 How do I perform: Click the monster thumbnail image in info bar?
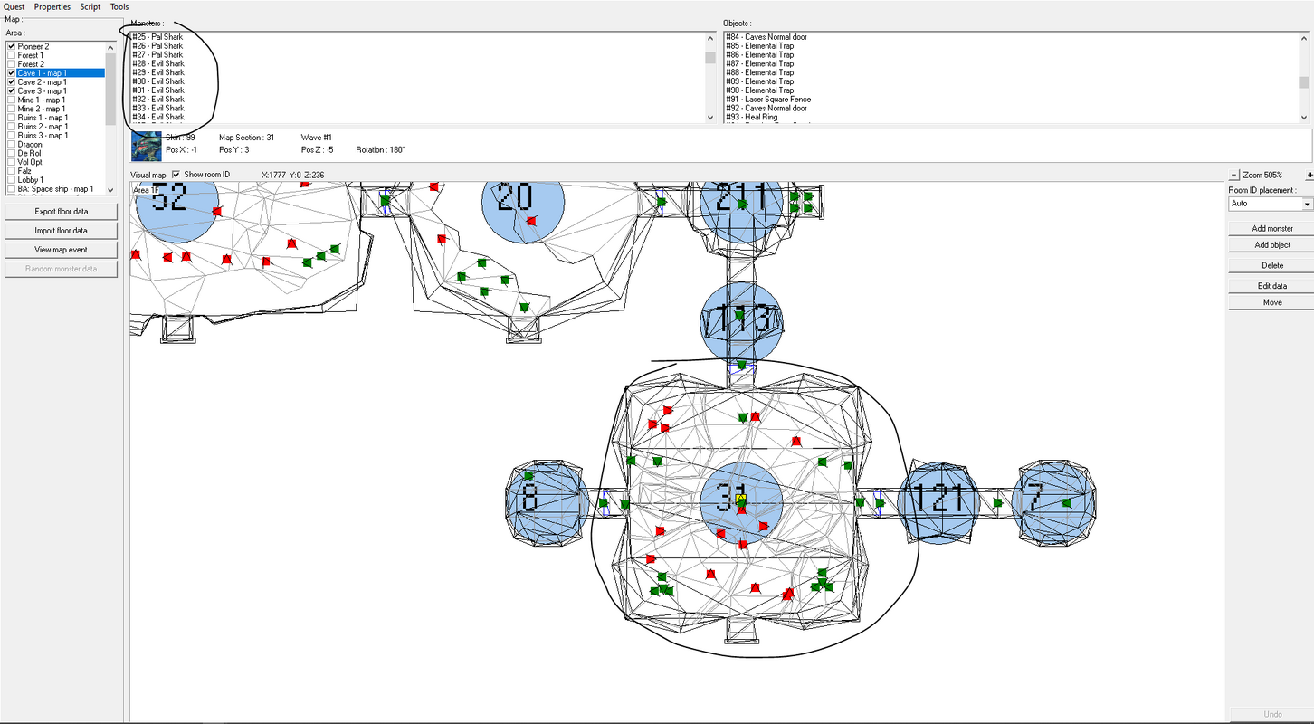[147, 147]
